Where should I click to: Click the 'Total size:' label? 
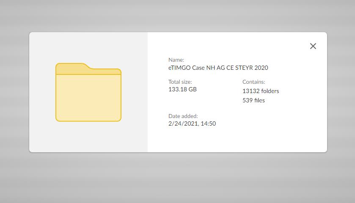click(180, 82)
